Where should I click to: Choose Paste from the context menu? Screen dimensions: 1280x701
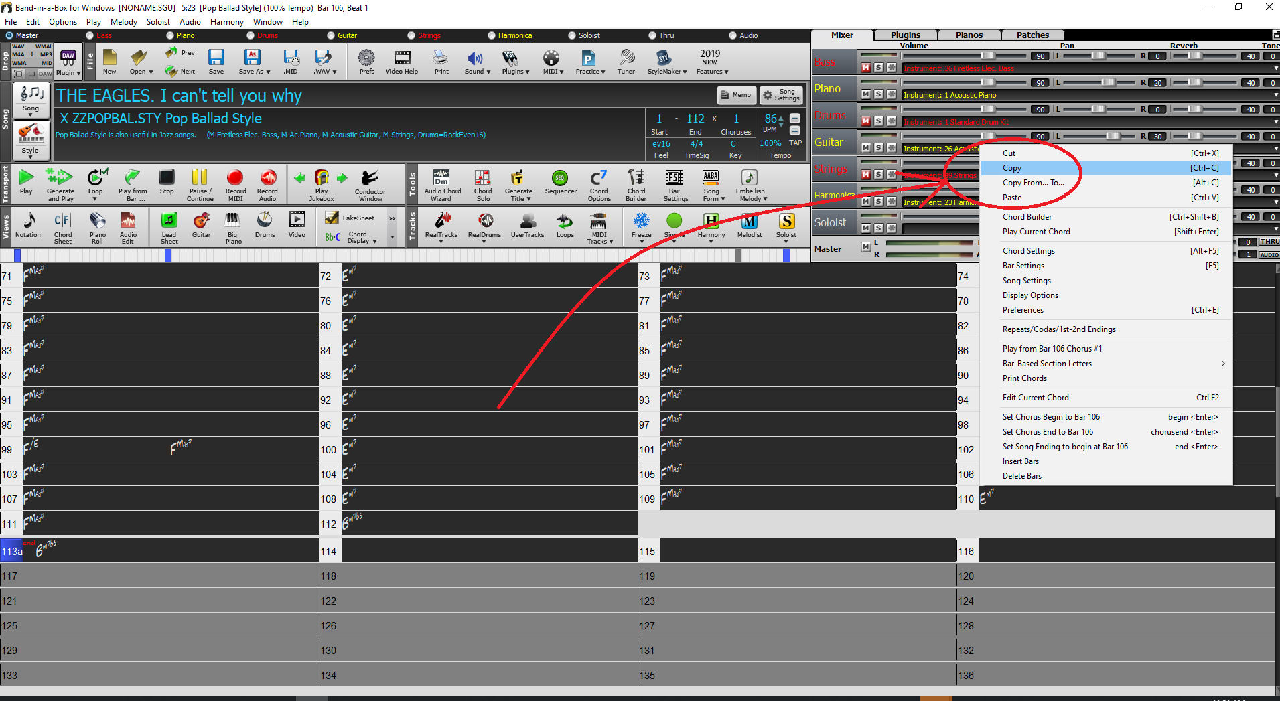click(x=1106, y=198)
